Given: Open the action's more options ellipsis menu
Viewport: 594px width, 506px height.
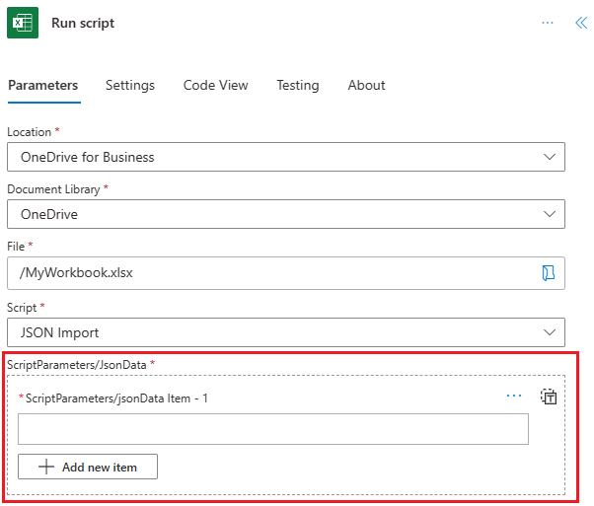Looking at the screenshot, I should point(548,23).
